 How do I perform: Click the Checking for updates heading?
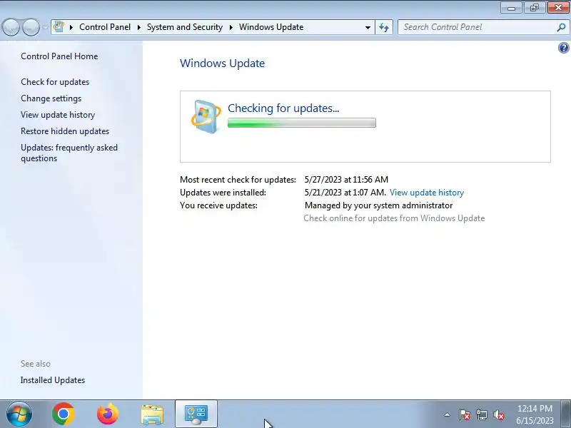tap(283, 108)
